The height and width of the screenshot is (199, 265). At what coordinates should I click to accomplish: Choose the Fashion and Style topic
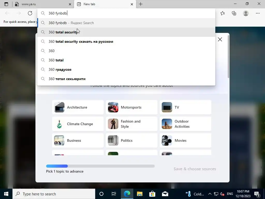[132, 124]
